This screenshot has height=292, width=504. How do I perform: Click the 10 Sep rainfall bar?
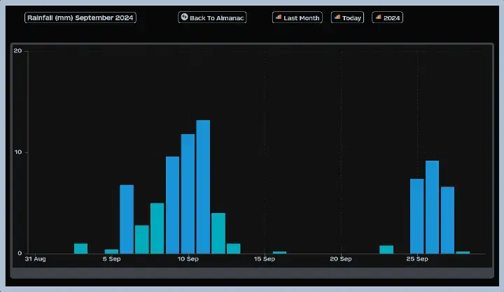coord(188,194)
